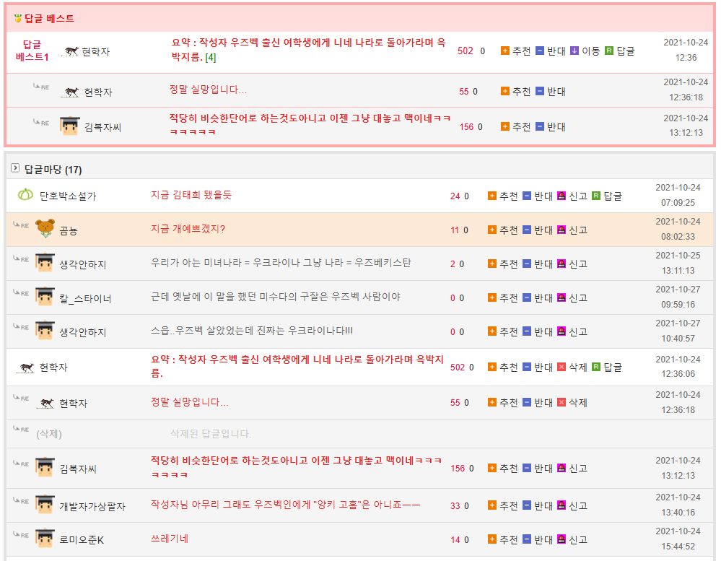Viewport: 721px width, 561px height.
Task: Click the trophy icon beside 답글 베스트
Action: (18, 18)
